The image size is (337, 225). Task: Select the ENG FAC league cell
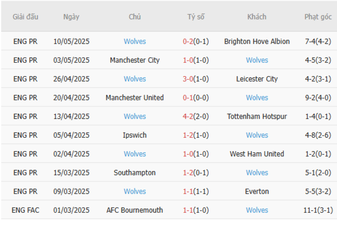tap(25, 210)
